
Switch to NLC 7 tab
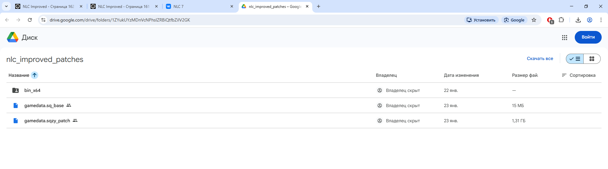point(199,6)
